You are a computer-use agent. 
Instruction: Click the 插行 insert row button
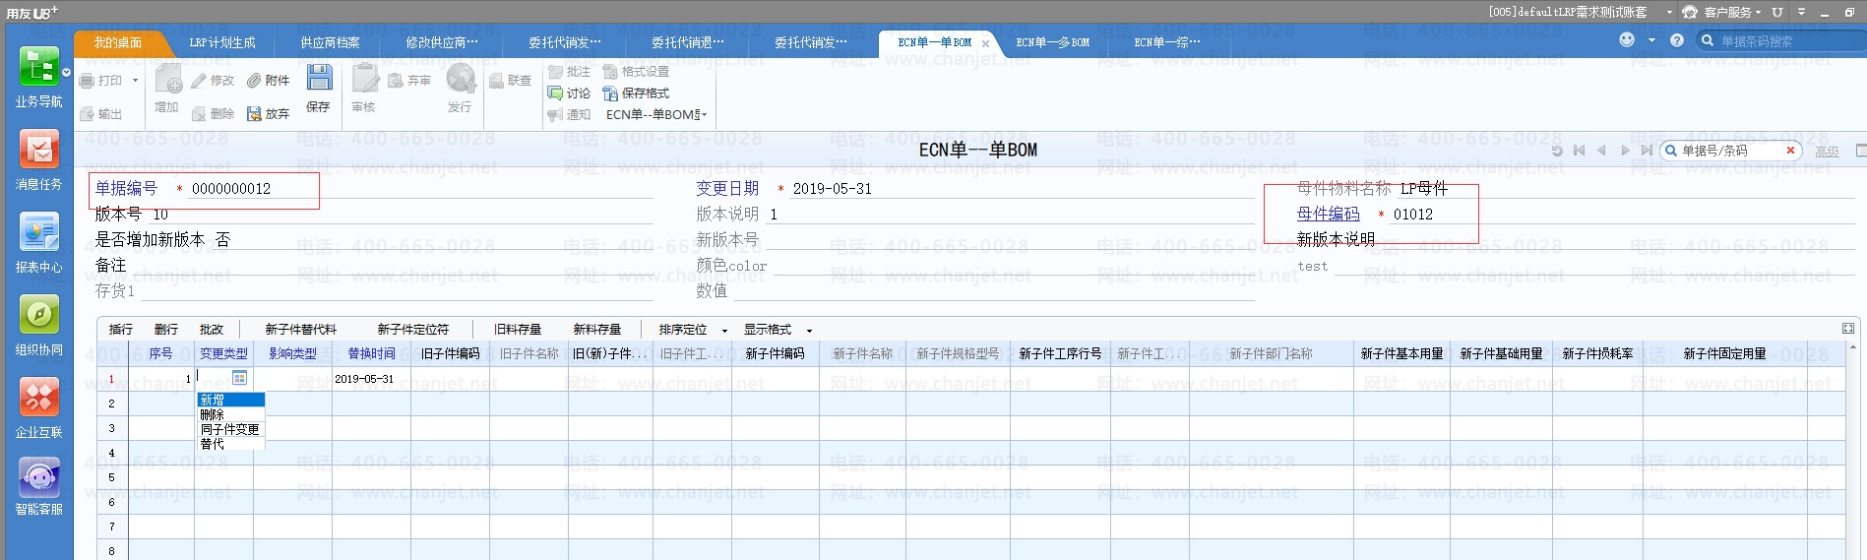click(121, 330)
